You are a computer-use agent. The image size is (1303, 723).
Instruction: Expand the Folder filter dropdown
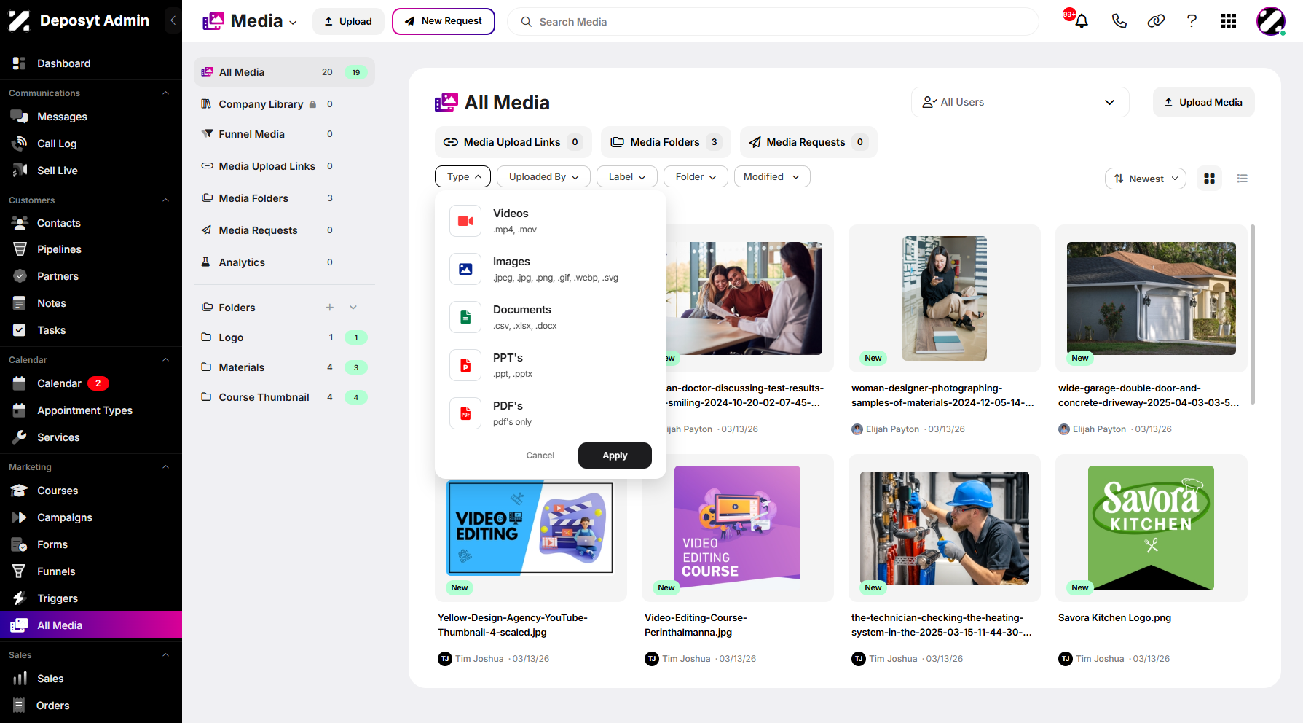pyautogui.click(x=696, y=177)
